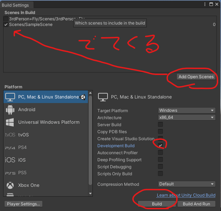This screenshot has height=211, width=221.
Task: Click the Xbox One label
Action: (x=29, y=185)
